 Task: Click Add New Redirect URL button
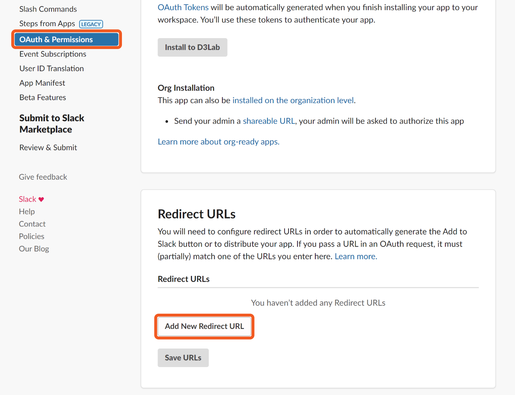[x=204, y=326]
